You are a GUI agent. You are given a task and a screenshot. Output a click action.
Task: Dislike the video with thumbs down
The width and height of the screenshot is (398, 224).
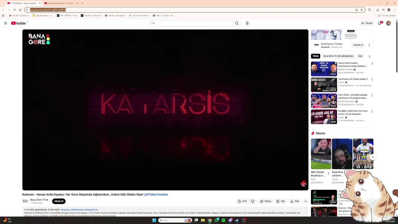[x=252, y=201]
